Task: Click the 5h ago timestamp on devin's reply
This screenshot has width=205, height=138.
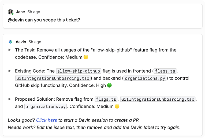Action: tap(35, 42)
